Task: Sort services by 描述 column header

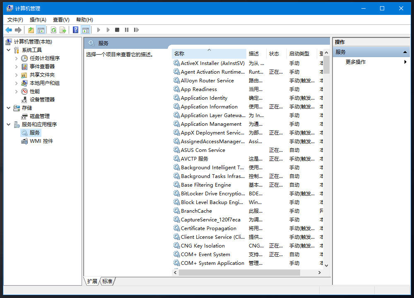Action: click(256, 53)
